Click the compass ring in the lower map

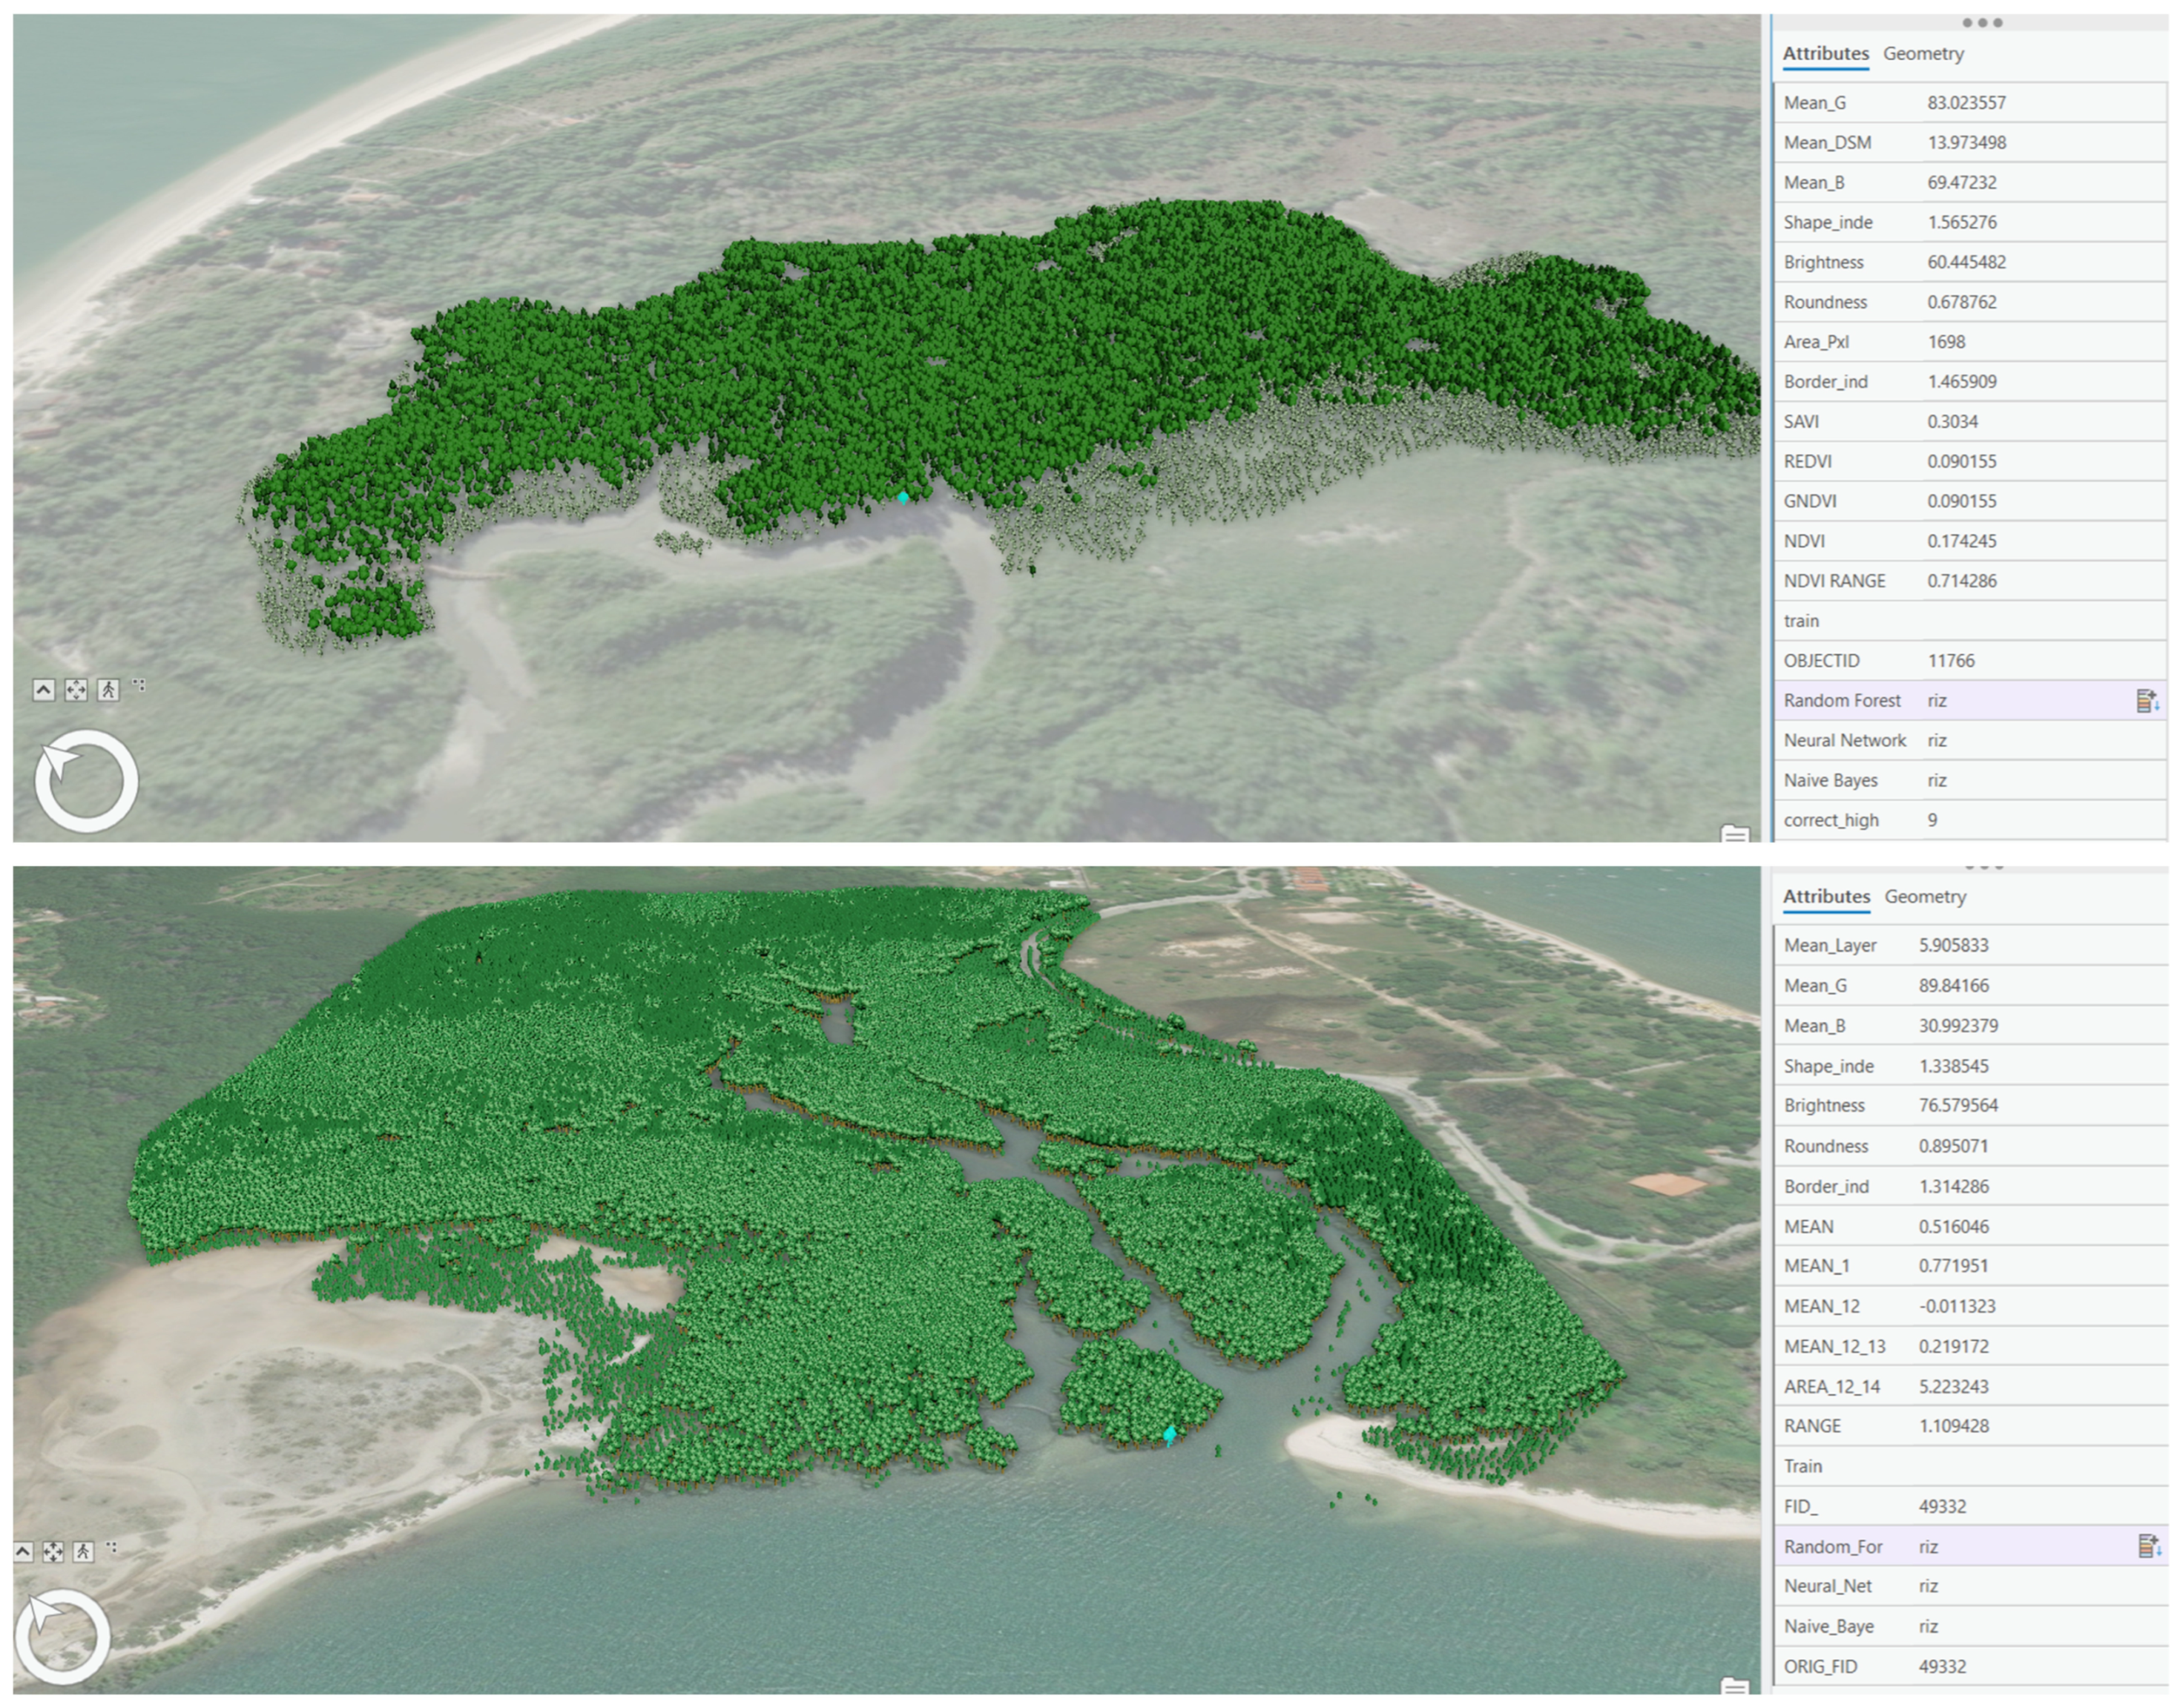coord(62,1638)
